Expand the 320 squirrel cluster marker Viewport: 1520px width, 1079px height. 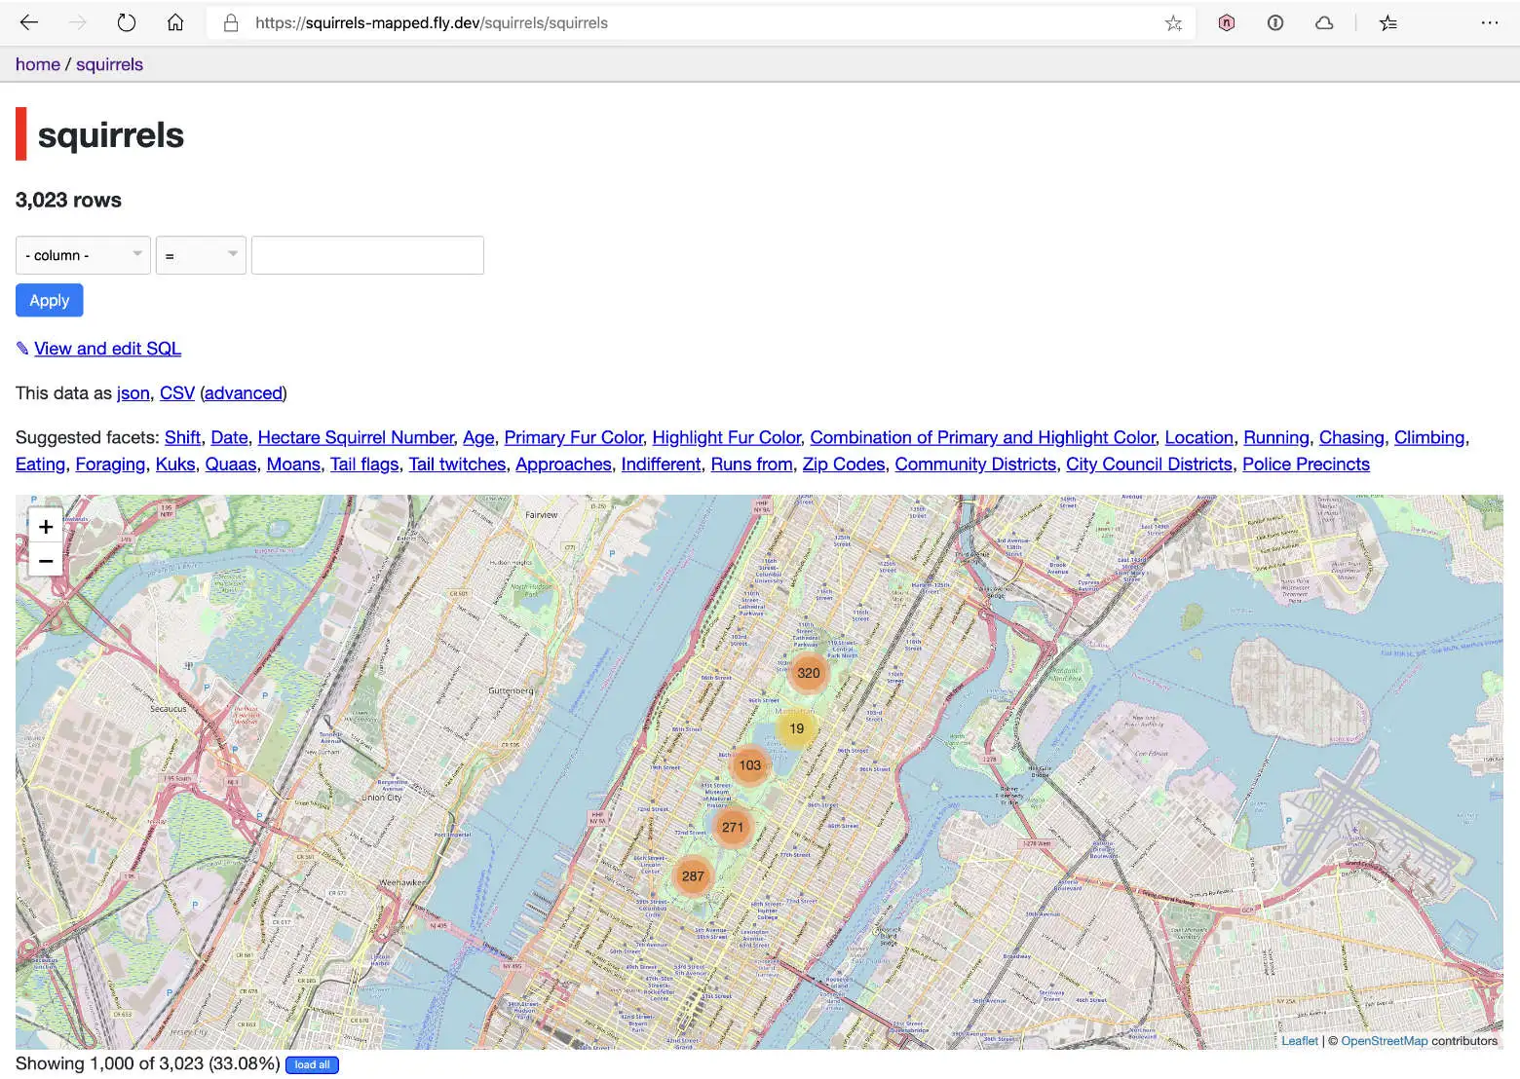(809, 673)
